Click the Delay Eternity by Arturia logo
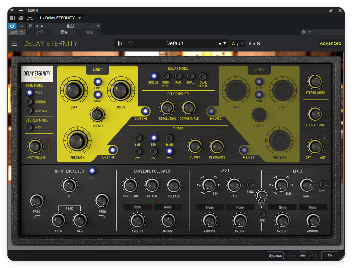Screen dimensions: 352x268 pos(37,74)
